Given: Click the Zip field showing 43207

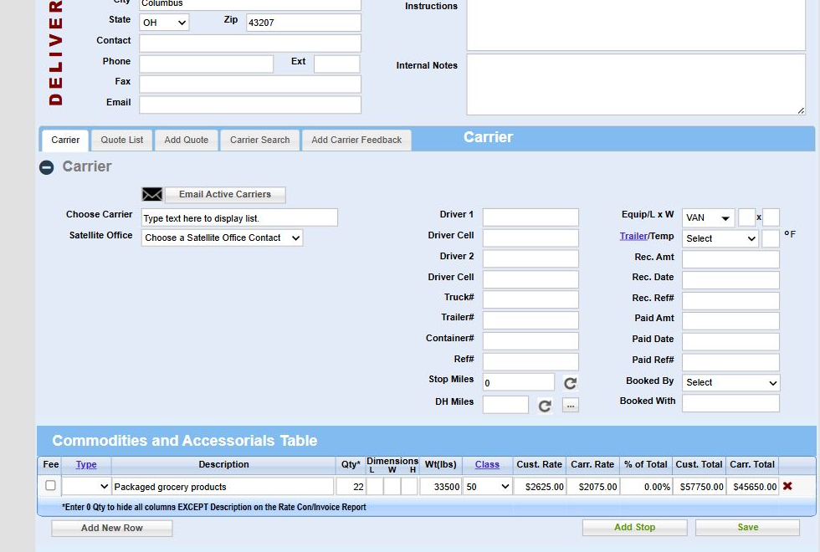Looking at the screenshot, I should tap(303, 23).
